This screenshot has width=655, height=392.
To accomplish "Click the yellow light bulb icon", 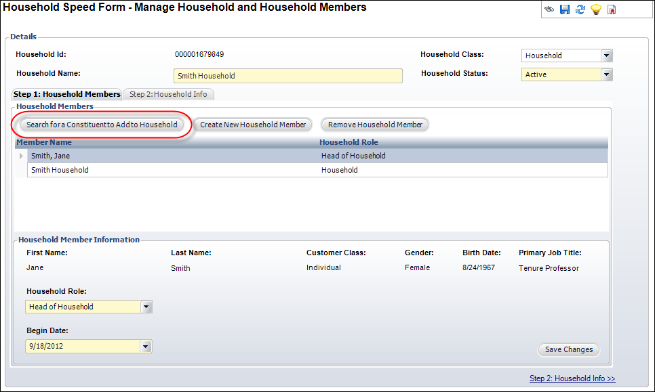I will click(x=596, y=9).
